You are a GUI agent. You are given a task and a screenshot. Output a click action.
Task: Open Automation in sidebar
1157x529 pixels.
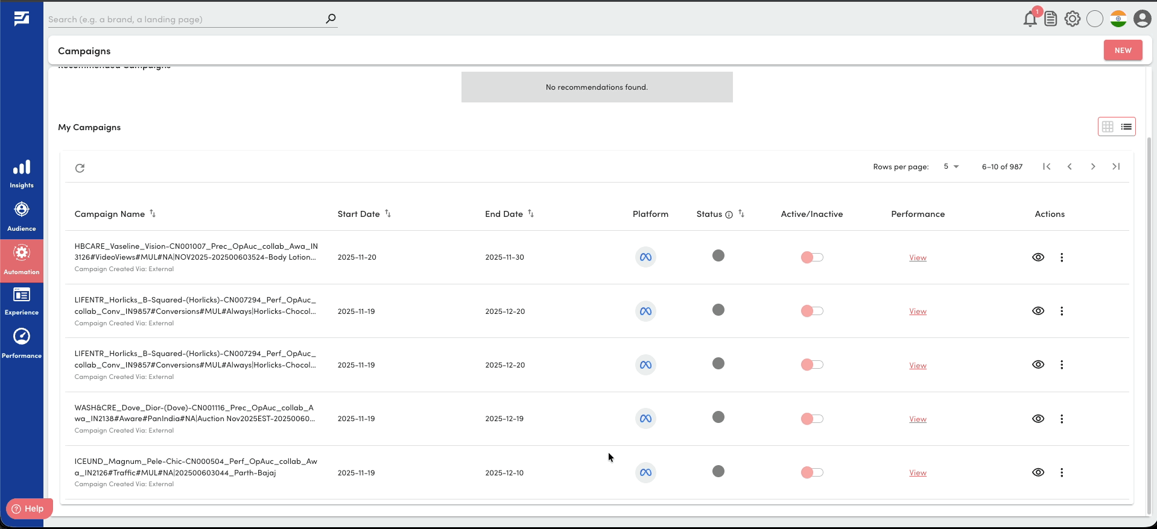coord(22,261)
